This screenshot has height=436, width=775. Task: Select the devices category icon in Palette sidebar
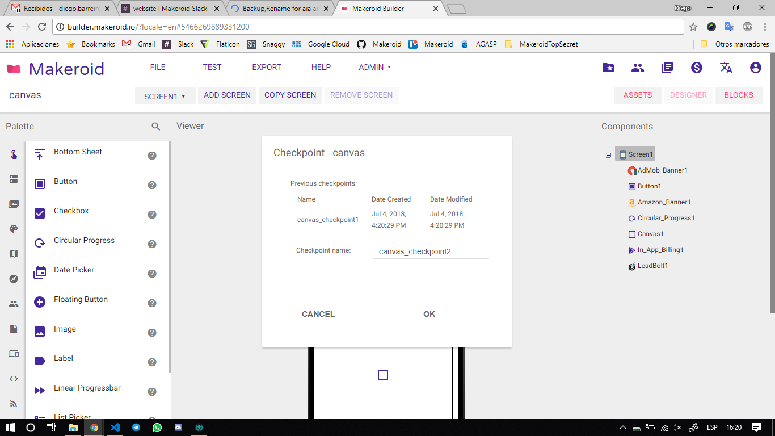pyautogui.click(x=14, y=354)
